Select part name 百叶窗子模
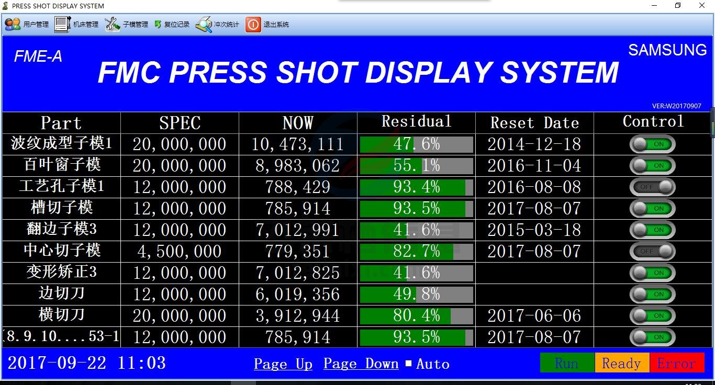The image size is (715, 385). (x=62, y=165)
